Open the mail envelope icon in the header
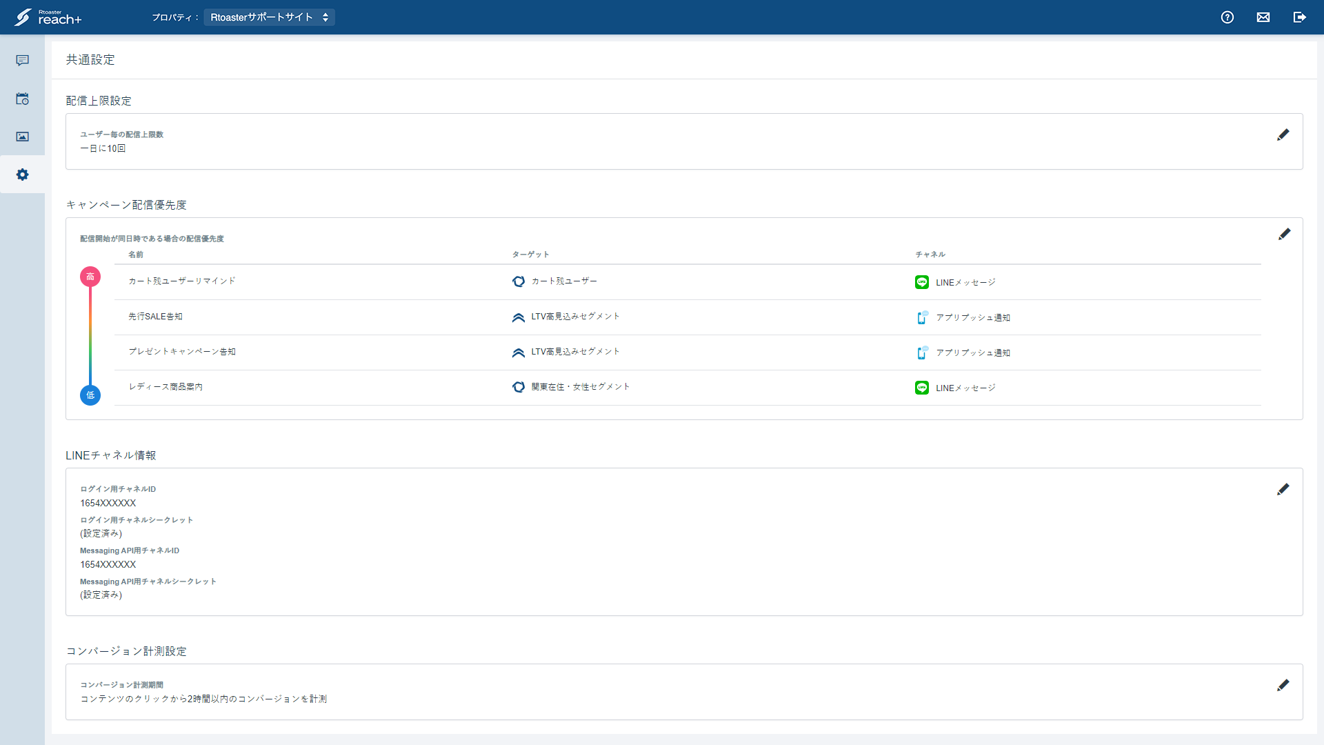The height and width of the screenshot is (745, 1324). pos(1263,17)
